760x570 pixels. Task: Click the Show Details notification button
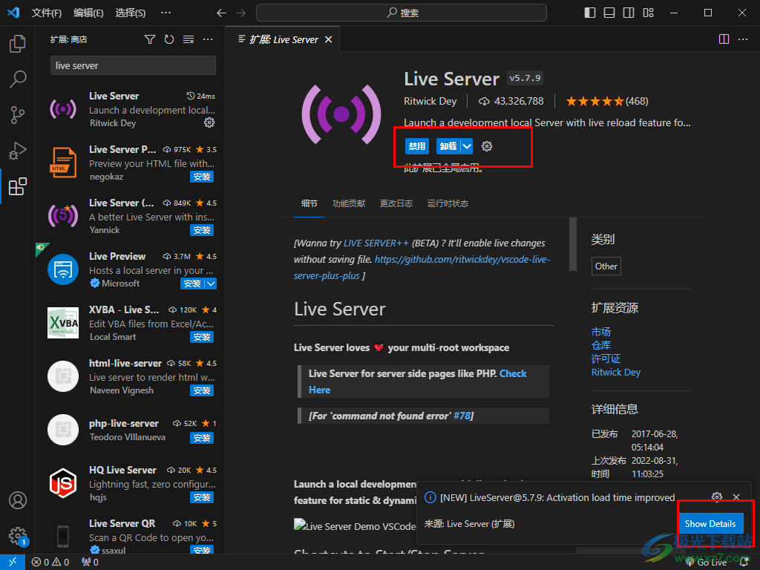[710, 523]
